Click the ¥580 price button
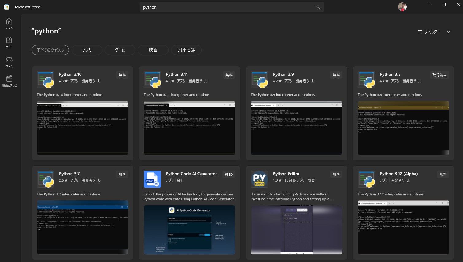Screen dimensions: 463x262 (x=229, y=174)
